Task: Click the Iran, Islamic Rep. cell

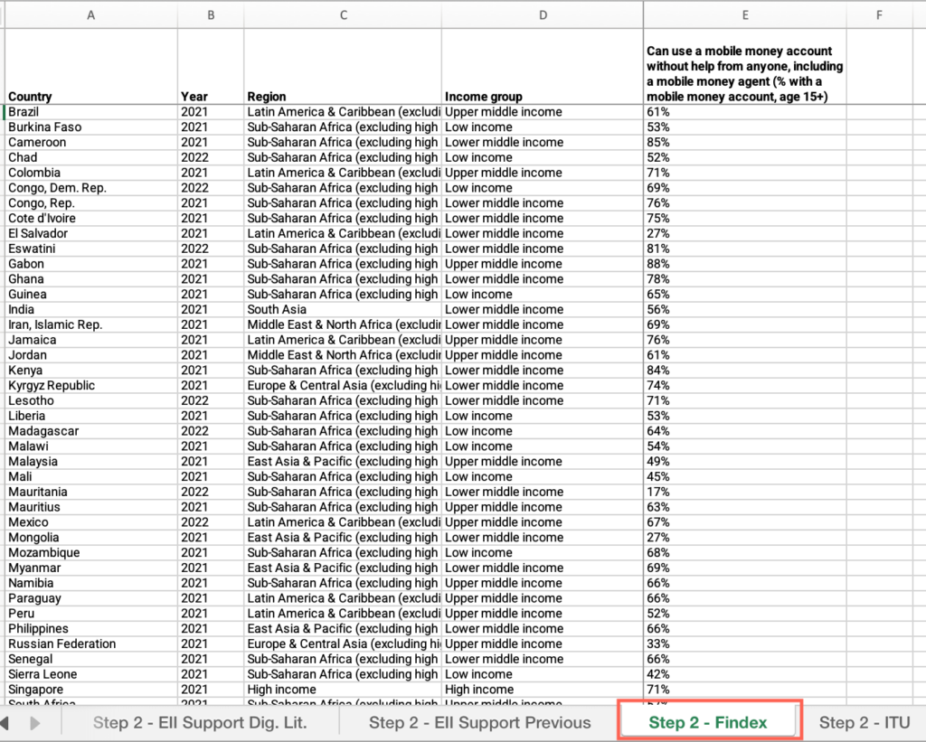Action: click(x=91, y=324)
